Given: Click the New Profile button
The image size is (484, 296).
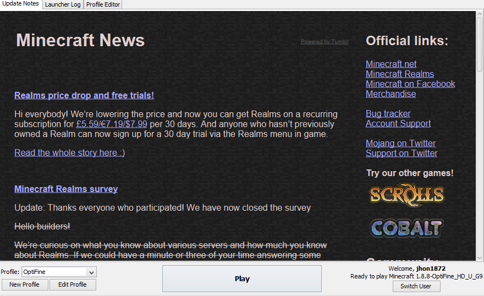Looking at the screenshot, I should point(25,284).
